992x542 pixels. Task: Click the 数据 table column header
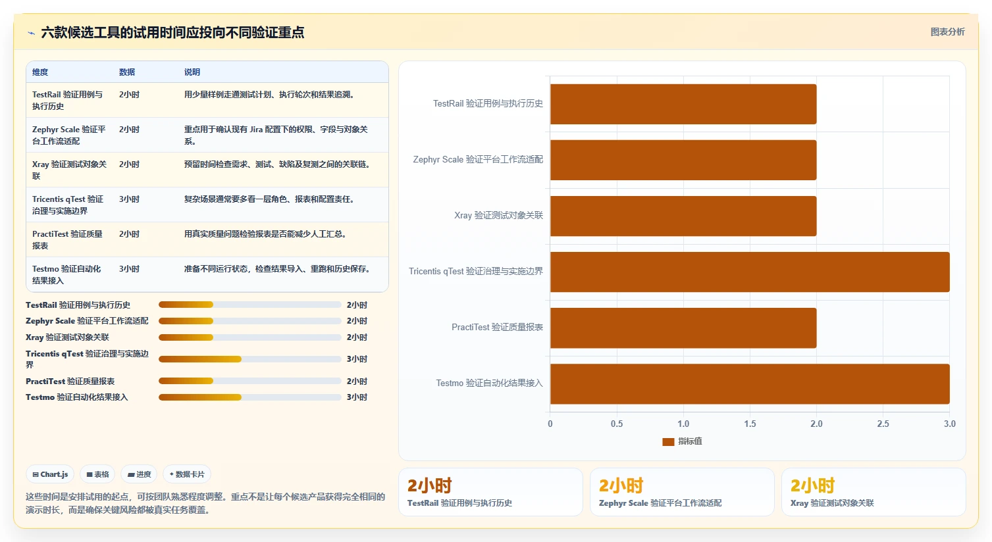coord(127,72)
